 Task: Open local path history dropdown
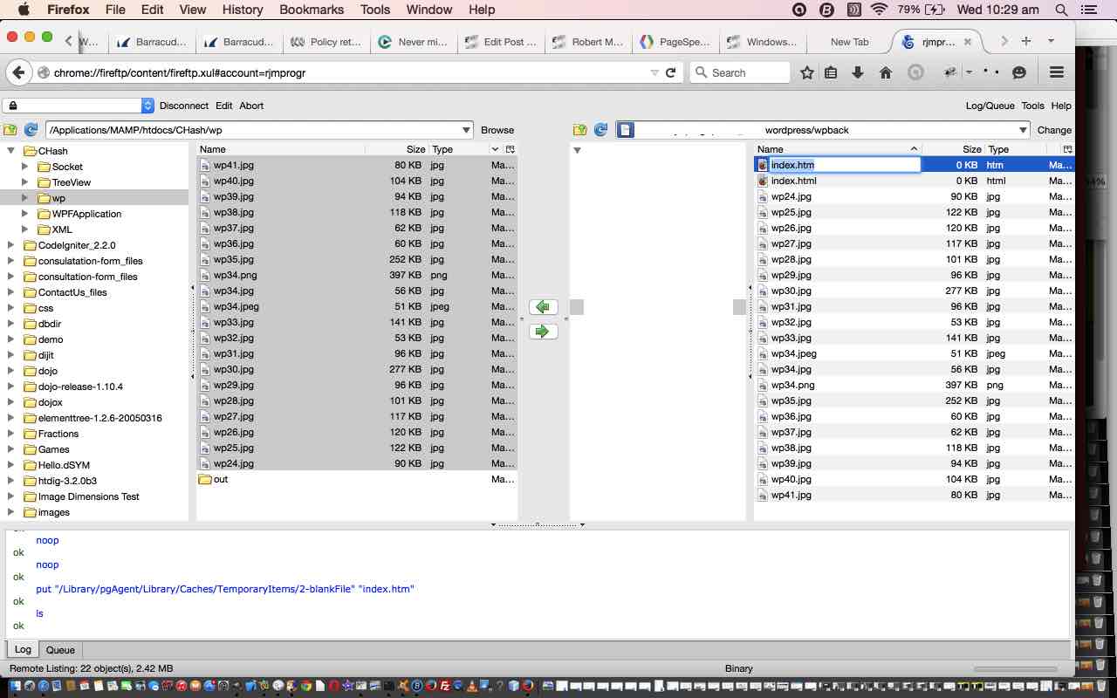pos(466,130)
